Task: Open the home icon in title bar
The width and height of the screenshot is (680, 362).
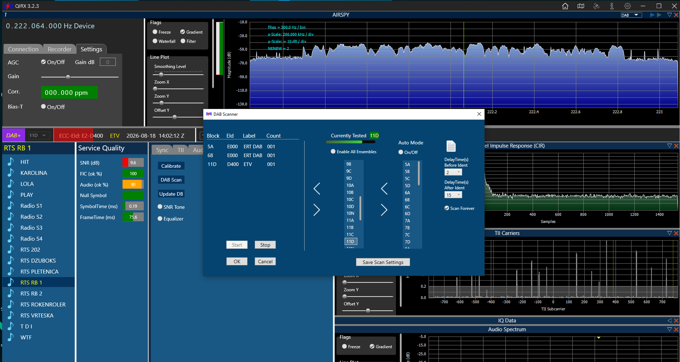Action: (x=565, y=6)
